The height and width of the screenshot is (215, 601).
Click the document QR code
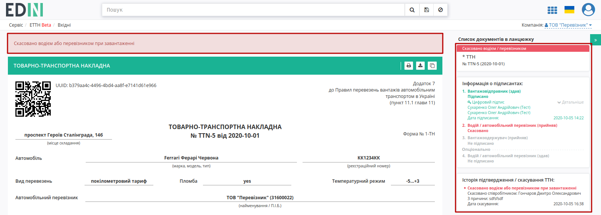33,99
